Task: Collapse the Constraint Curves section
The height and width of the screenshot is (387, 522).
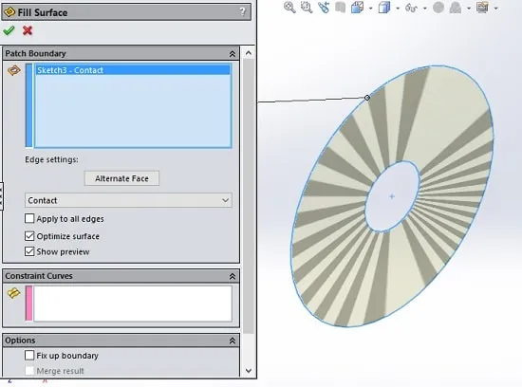Action: [233, 276]
